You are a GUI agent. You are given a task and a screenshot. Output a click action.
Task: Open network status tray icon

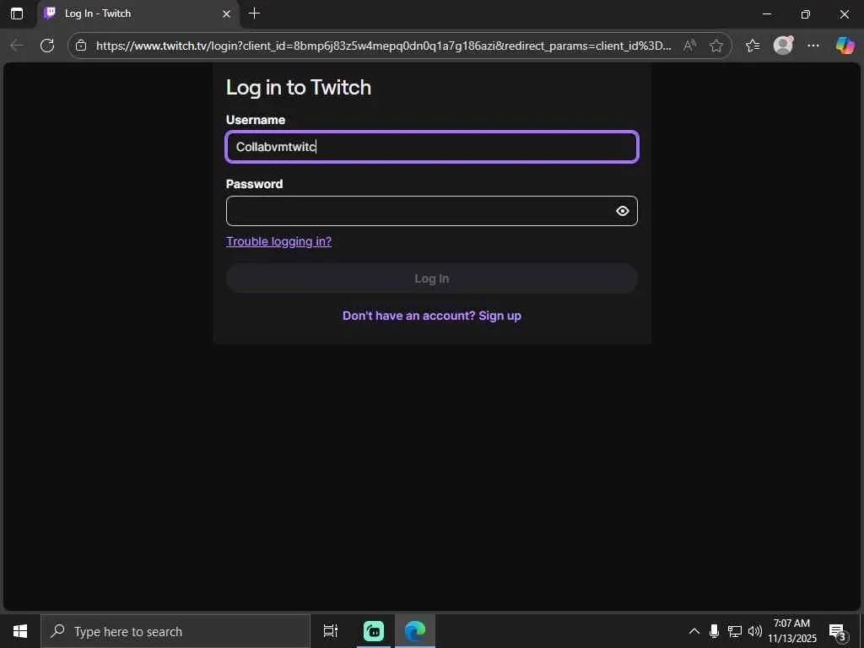(x=735, y=631)
